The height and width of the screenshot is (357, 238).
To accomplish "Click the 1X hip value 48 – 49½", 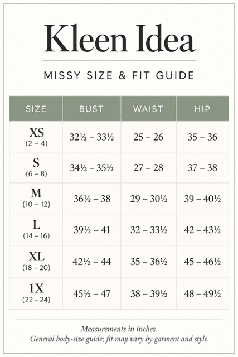I will click(x=202, y=294).
